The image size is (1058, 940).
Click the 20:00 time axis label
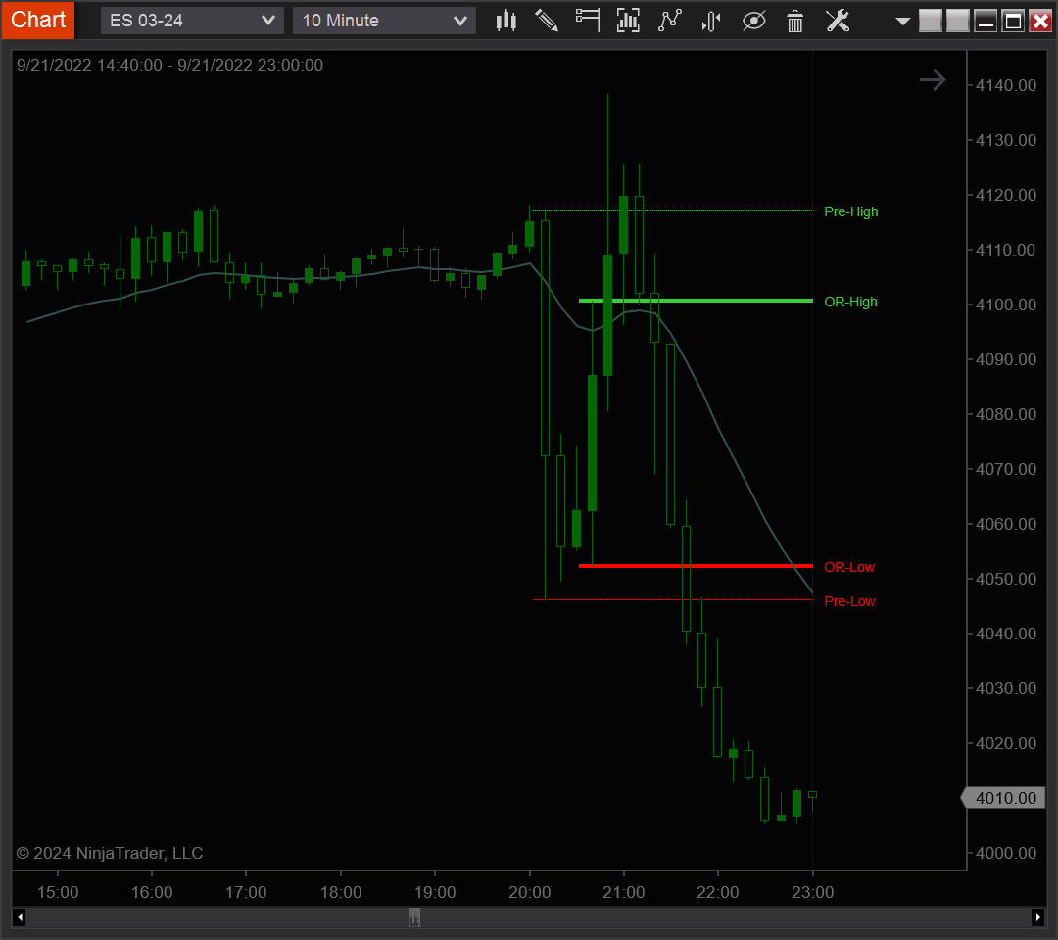click(529, 892)
